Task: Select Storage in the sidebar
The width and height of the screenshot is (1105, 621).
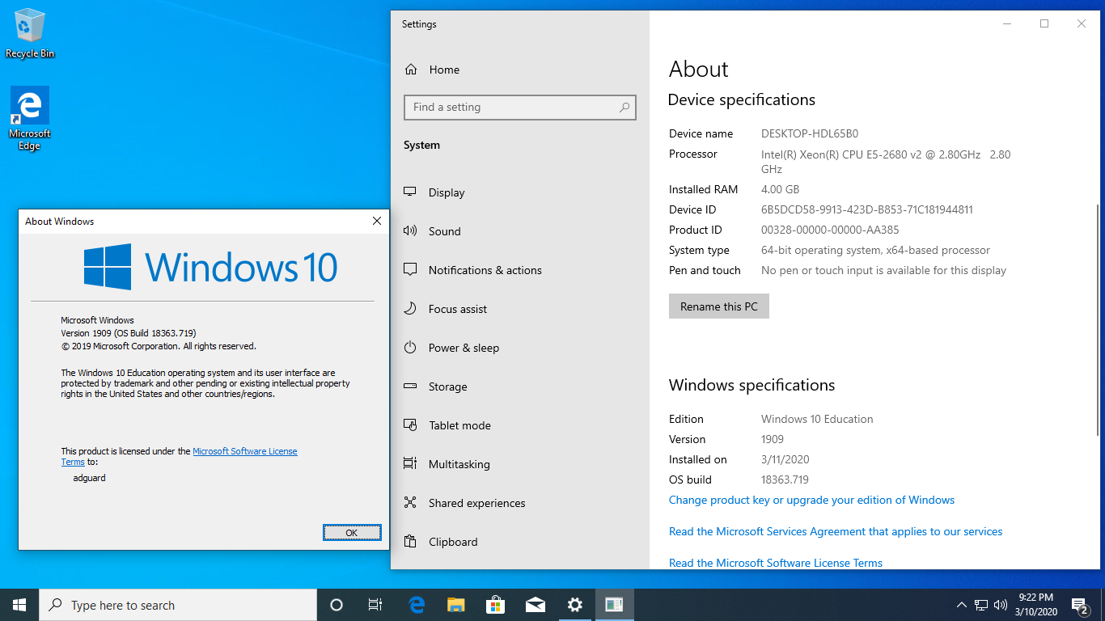Action: point(519,387)
